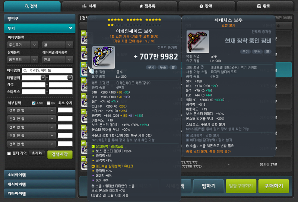Click the green 검색시작 search button
The height and width of the screenshot is (202, 298).
coord(60,154)
